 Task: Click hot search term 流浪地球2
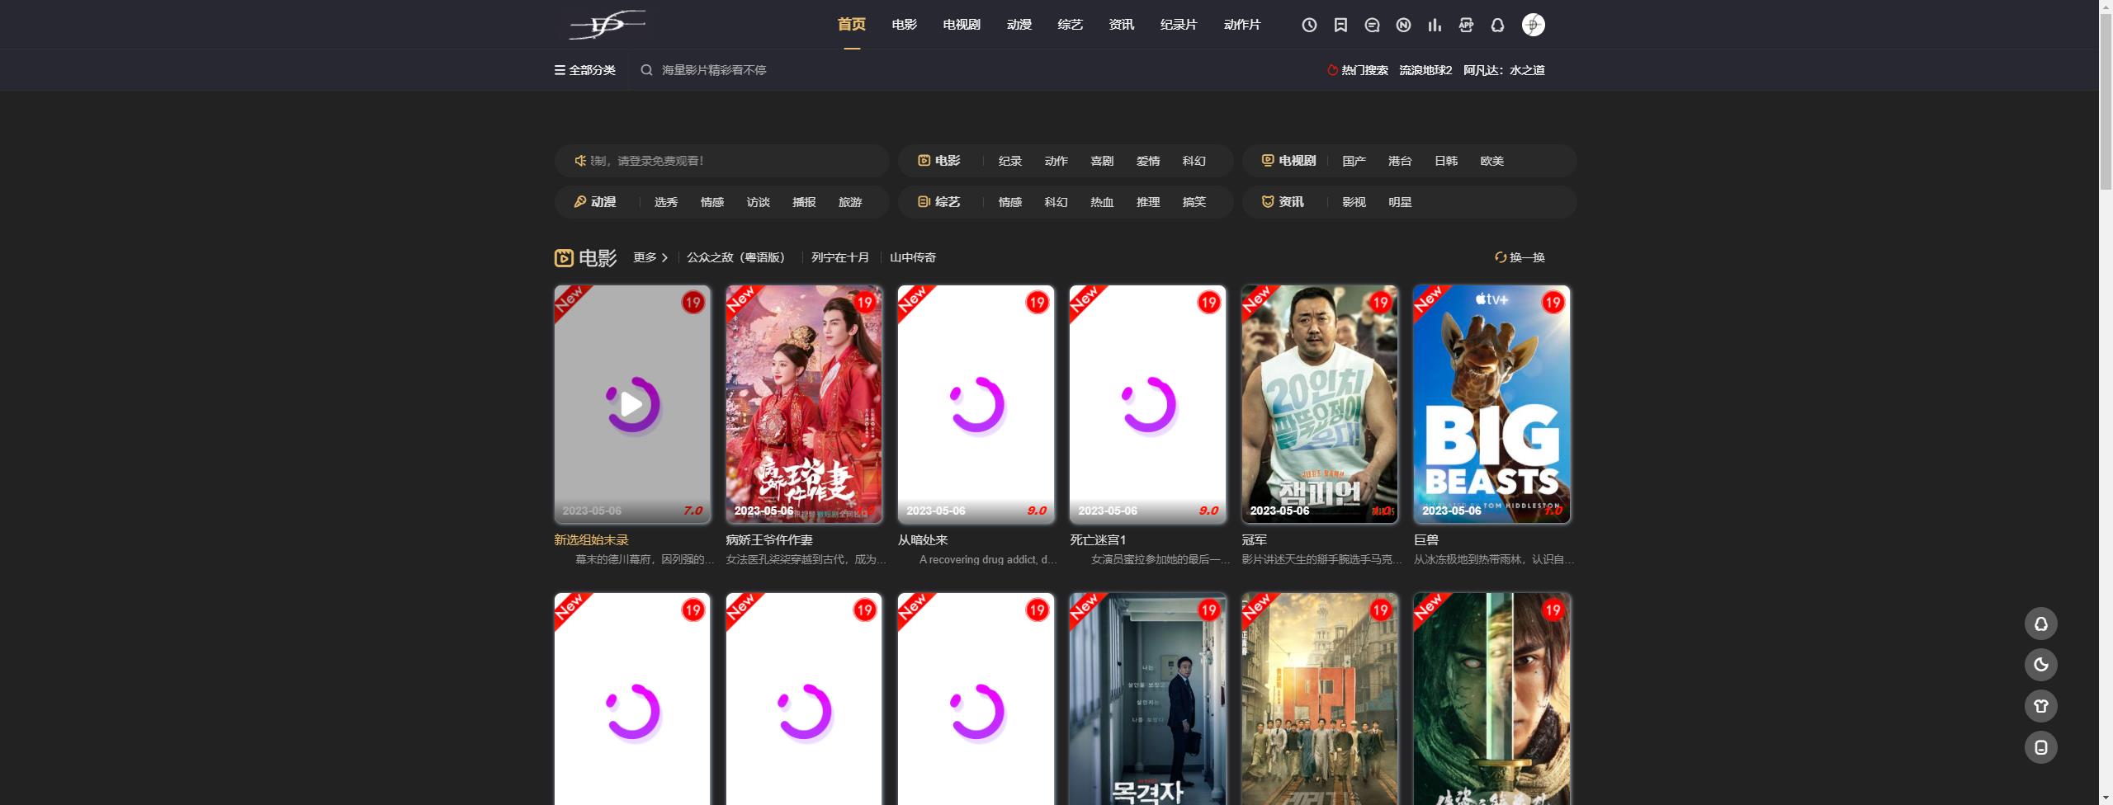point(1425,70)
